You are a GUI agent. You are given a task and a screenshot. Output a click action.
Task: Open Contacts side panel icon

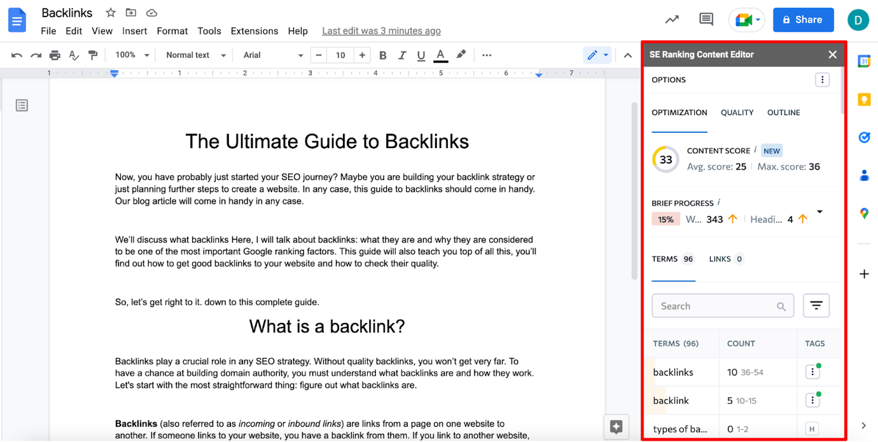(x=864, y=176)
